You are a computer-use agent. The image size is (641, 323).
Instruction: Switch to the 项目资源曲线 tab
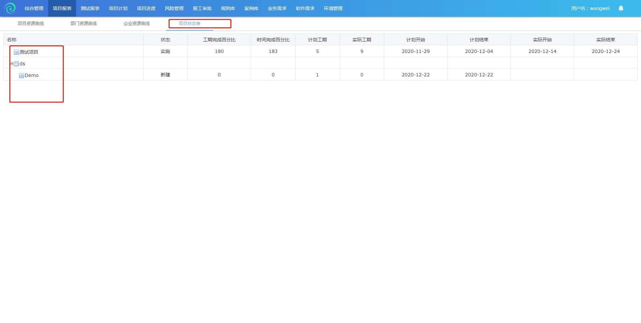pyautogui.click(x=31, y=23)
